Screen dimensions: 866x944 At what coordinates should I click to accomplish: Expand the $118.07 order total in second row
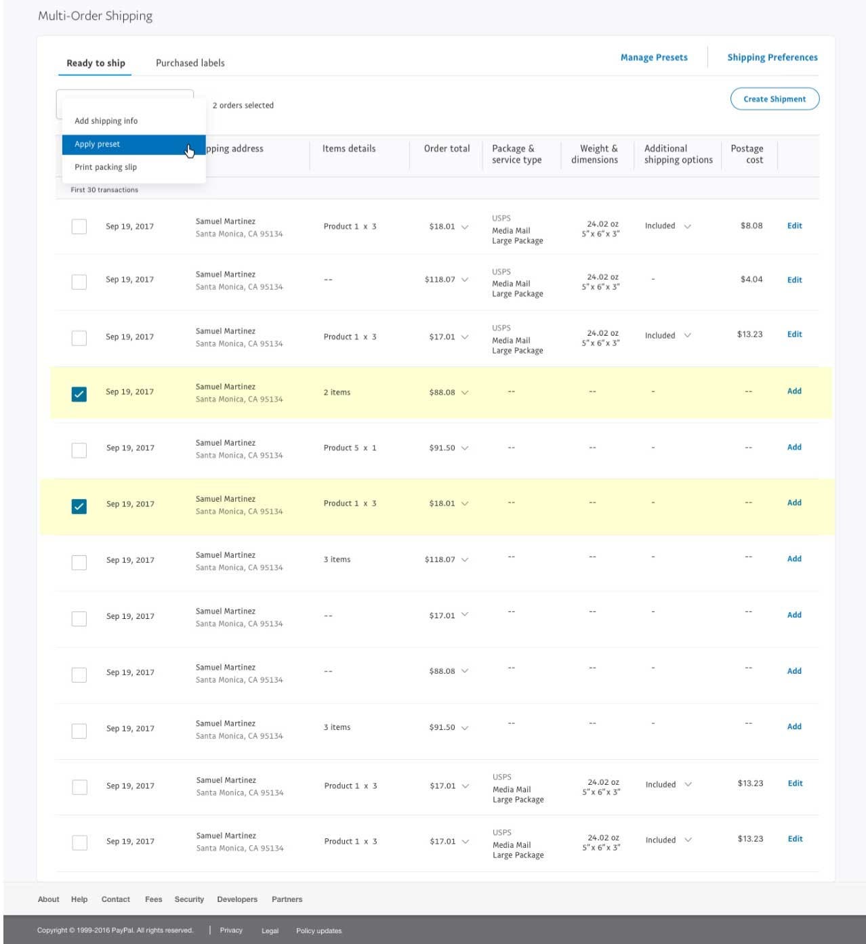point(465,280)
